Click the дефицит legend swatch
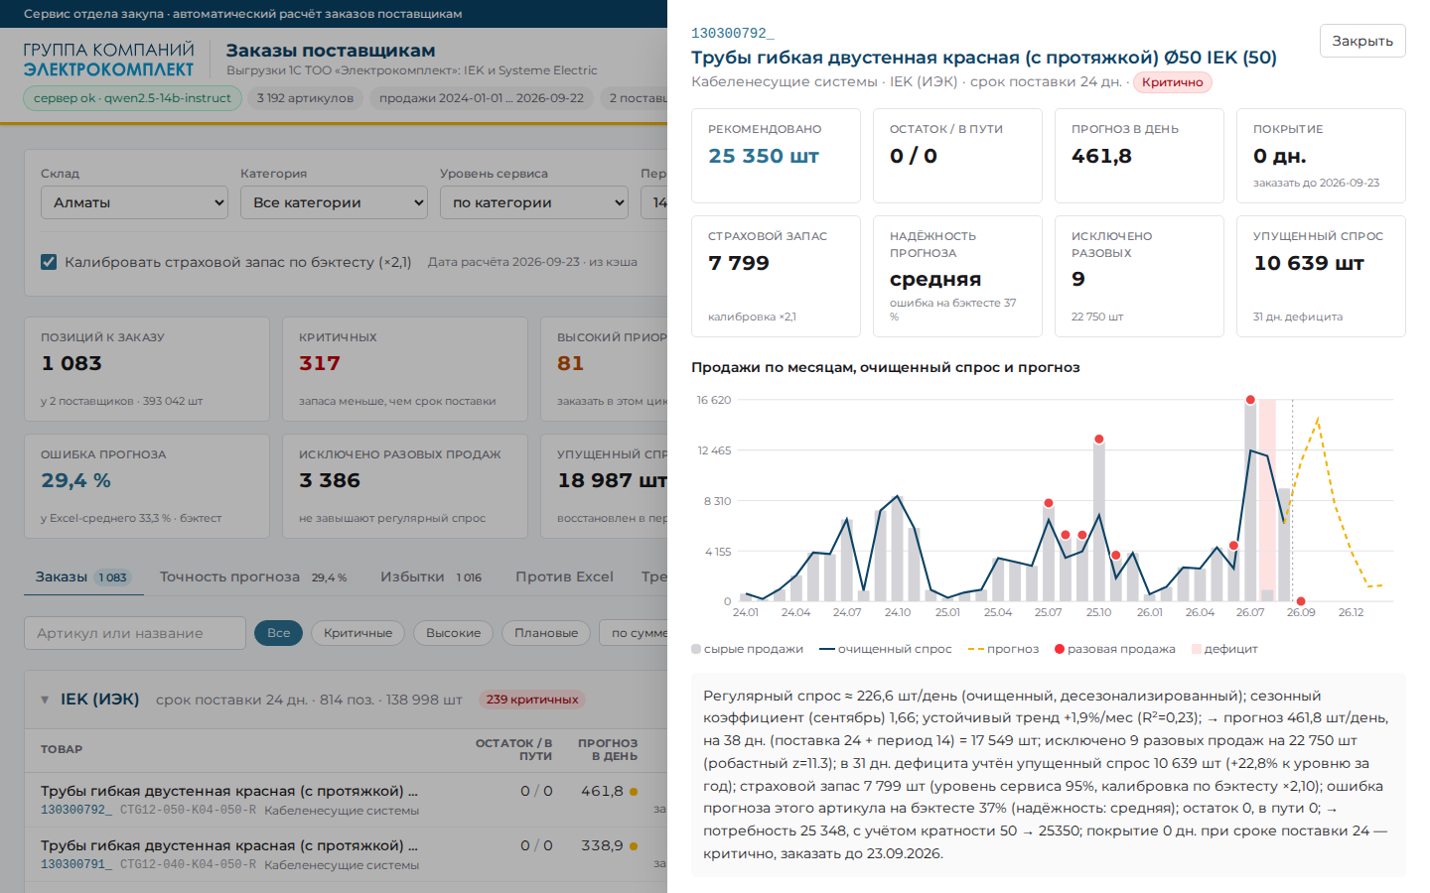 coord(1196,649)
